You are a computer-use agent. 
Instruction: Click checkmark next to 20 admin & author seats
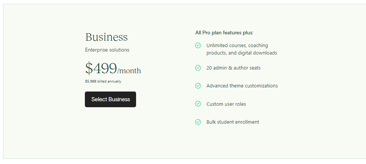198,68
